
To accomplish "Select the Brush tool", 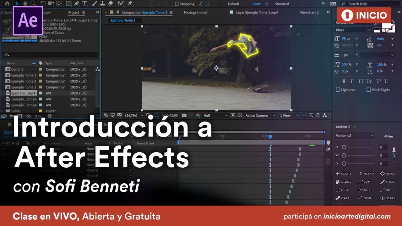I will (94, 3).
